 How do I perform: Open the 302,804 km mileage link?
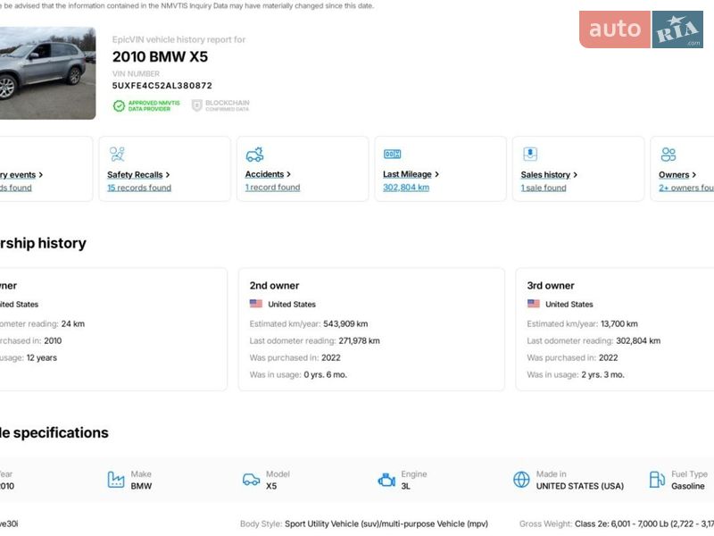point(406,188)
